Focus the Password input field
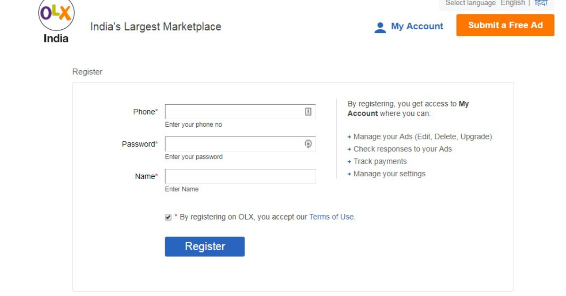The height and width of the screenshot is (296, 566). point(240,144)
